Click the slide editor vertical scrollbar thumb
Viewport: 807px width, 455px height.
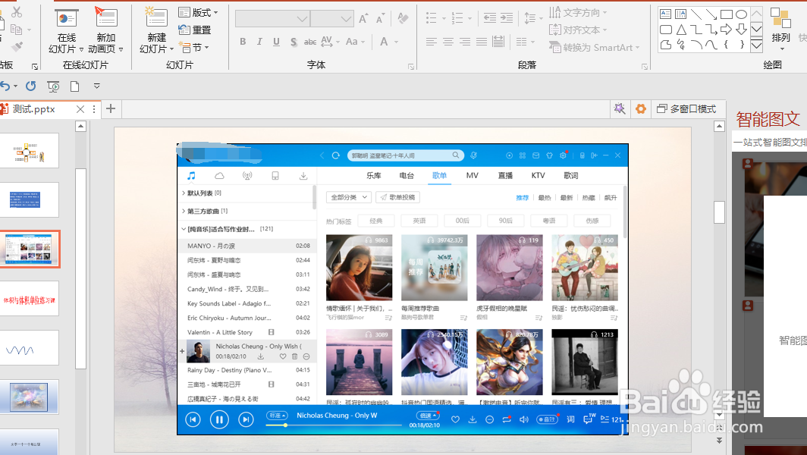[x=720, y=212]
